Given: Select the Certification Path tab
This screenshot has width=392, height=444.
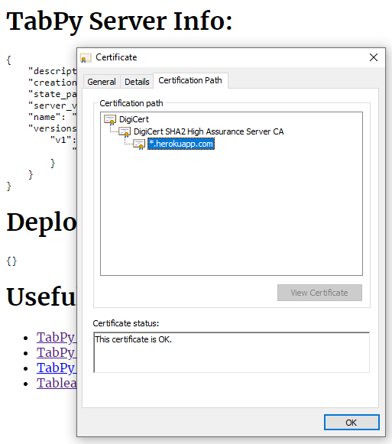Looking at the screenshot, I should [x=190, y=80].
